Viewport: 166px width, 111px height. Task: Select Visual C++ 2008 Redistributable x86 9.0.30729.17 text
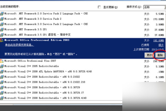(x=44, y=93)
